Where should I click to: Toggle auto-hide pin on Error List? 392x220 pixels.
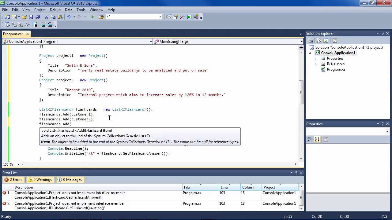click(296, 173)
